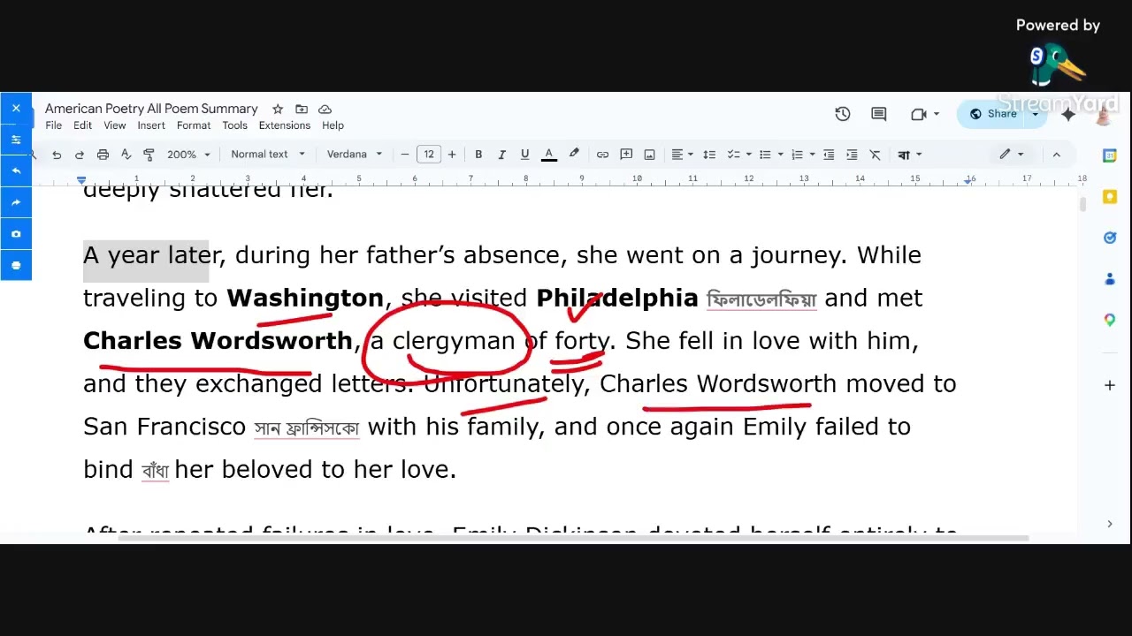
Task: Open Google Maps in side panel
Action: click(x=1110, y=321)
